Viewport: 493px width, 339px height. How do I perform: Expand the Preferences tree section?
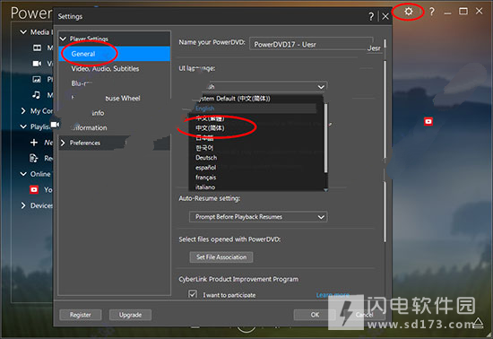(x=63, y=143)
